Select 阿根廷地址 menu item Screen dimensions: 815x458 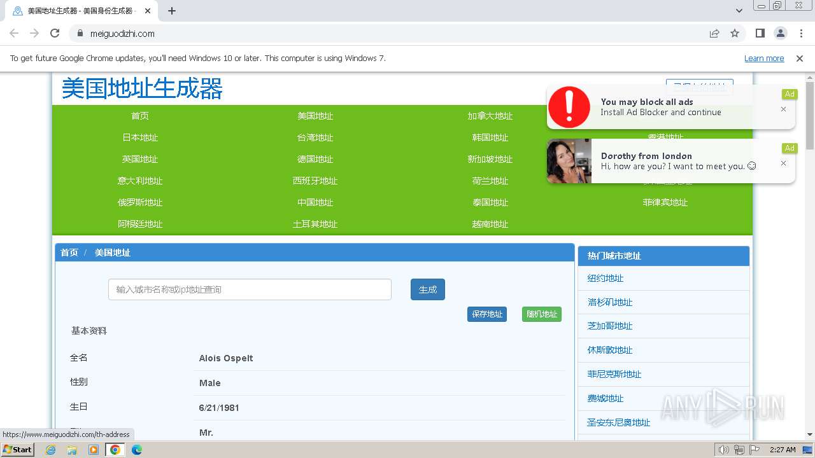click(x=140, y=224)
